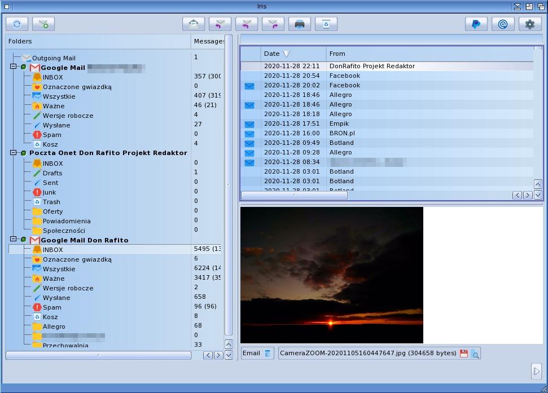The image size is (548, 393).
Task: Open Wysłane folder with 658 messages
Action: (56, 298)
